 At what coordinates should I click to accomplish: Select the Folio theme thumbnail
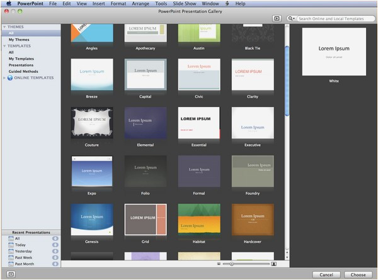tap(146, 171)
